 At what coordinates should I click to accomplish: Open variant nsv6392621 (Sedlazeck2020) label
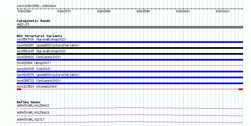pyautogui.click(x=39, y=57)
